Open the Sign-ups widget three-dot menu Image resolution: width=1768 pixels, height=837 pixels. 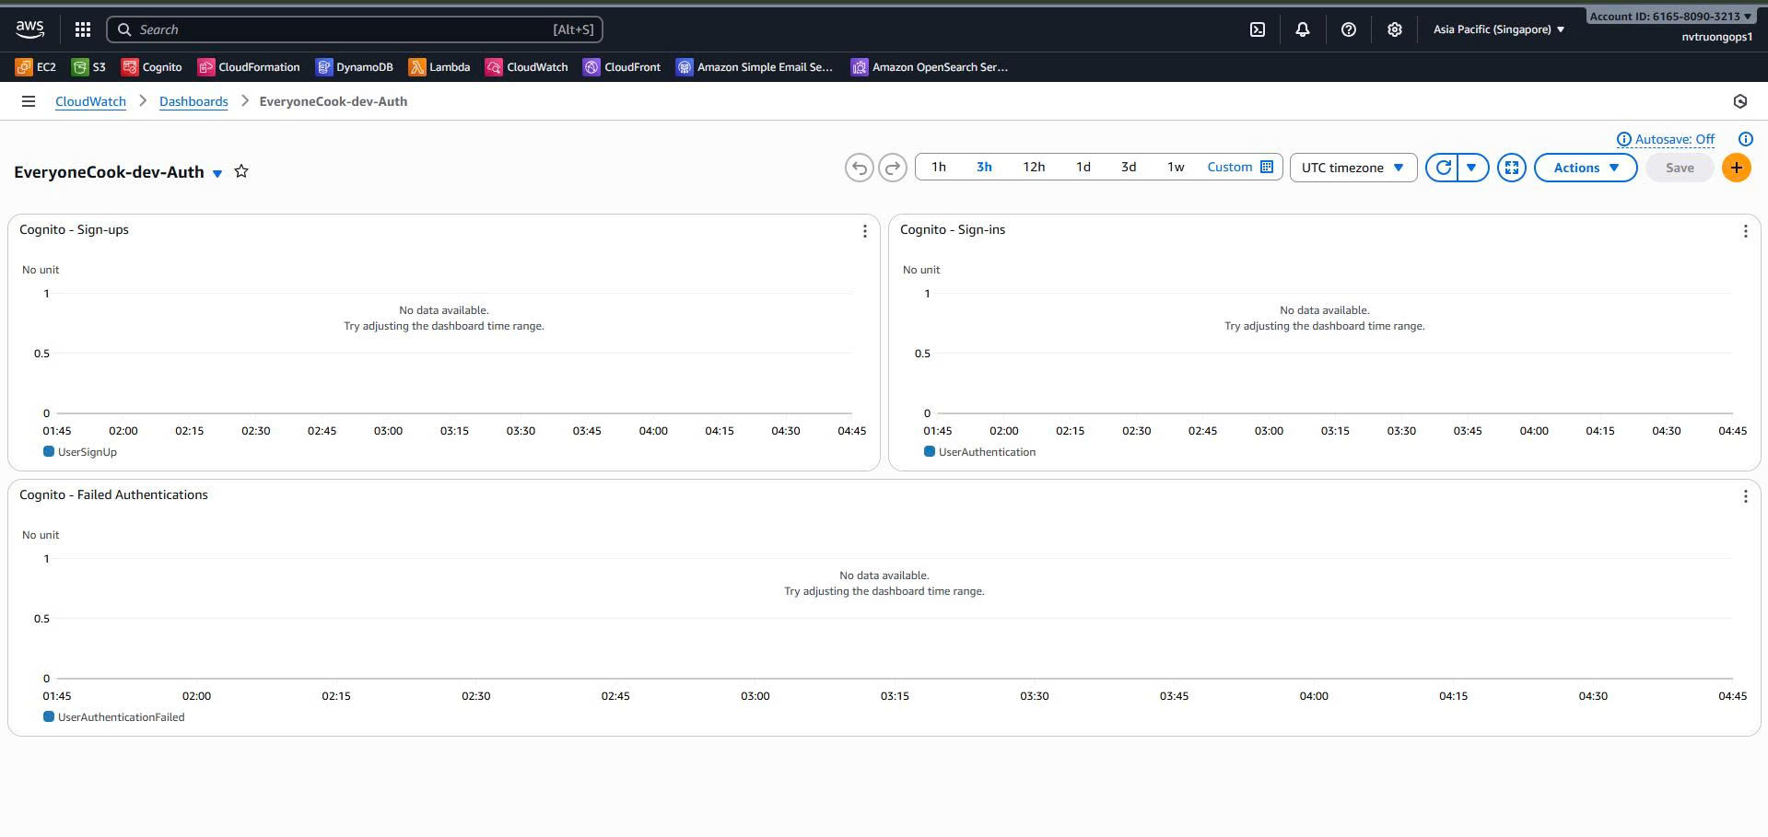[x=865, y=231]
